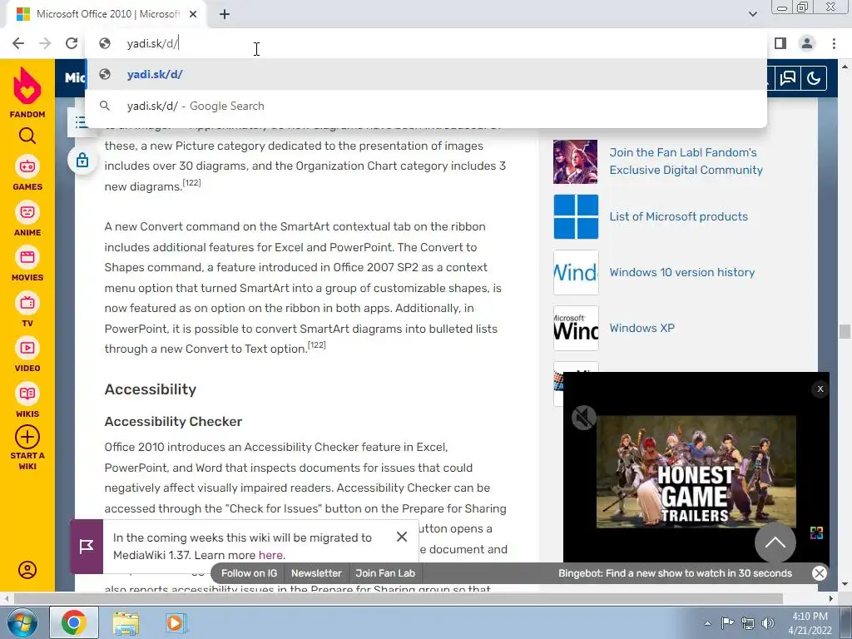Open List of Microsoft products link

678,216
